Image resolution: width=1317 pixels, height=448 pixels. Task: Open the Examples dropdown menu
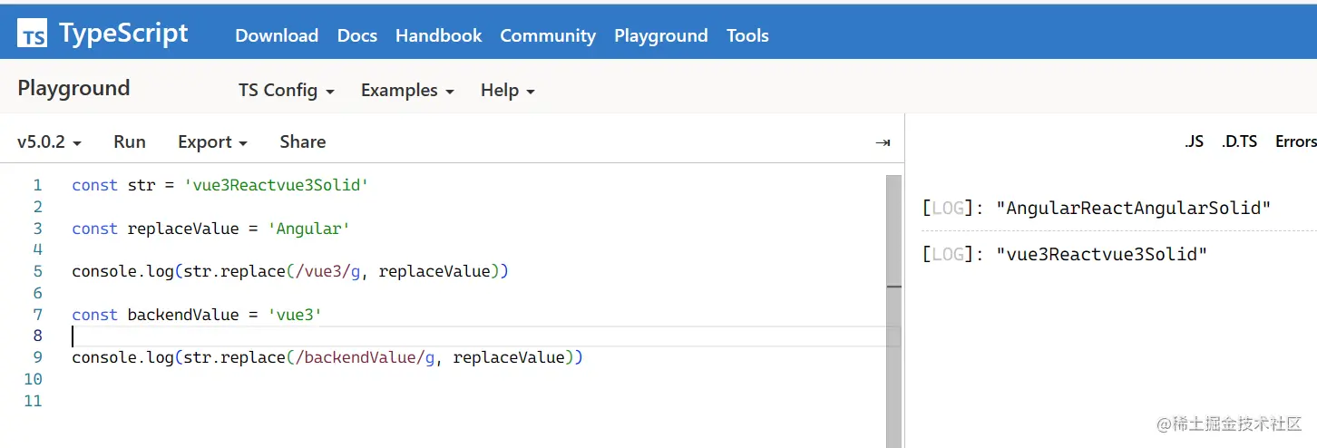407,91
